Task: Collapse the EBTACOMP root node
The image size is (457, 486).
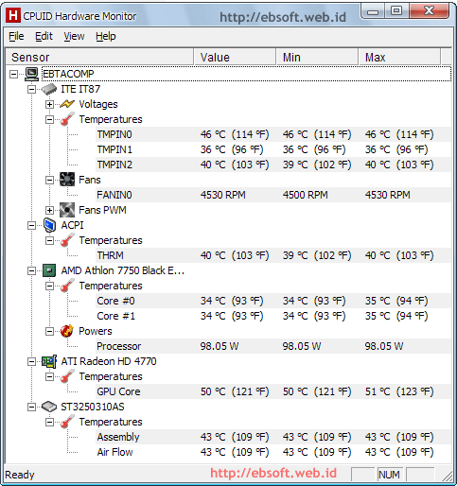Action: click(x=13, y=74)
